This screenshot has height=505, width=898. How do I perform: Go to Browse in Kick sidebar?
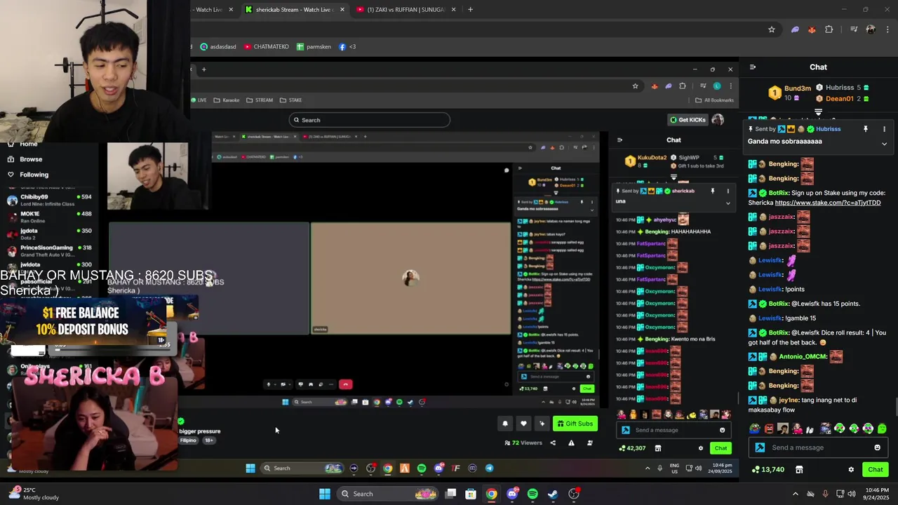pyautogui.click(x=31, y=159)
